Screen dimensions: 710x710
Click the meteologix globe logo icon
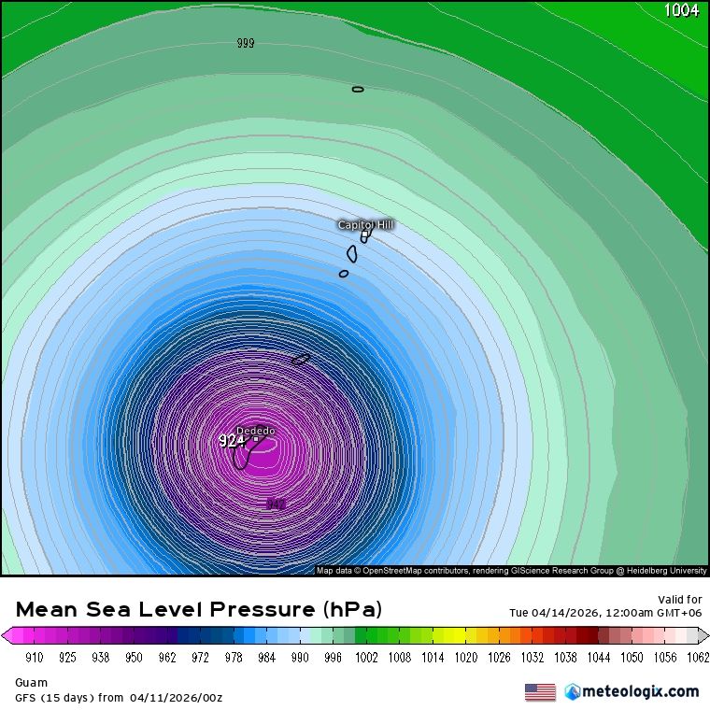(573, 692)
